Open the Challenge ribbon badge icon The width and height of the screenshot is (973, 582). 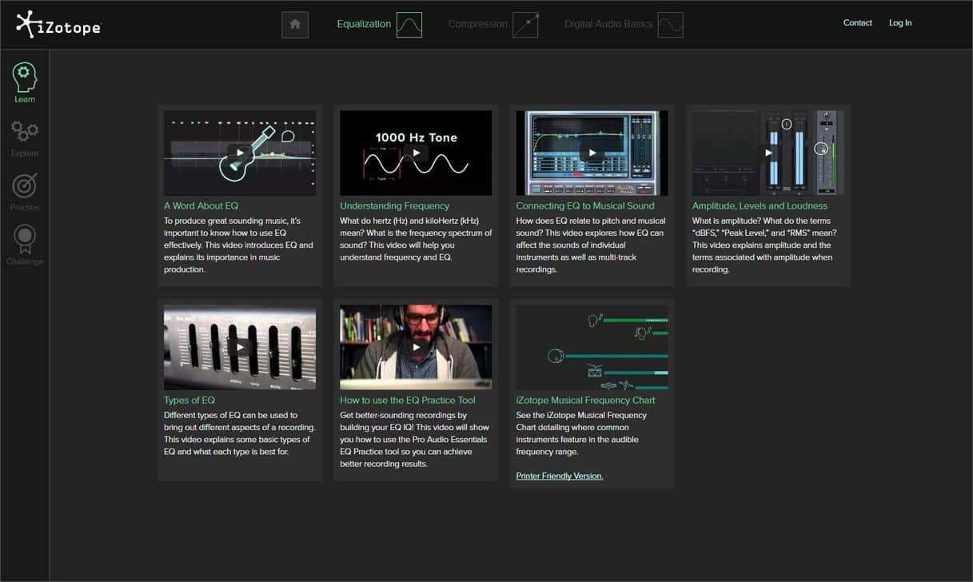25,239
